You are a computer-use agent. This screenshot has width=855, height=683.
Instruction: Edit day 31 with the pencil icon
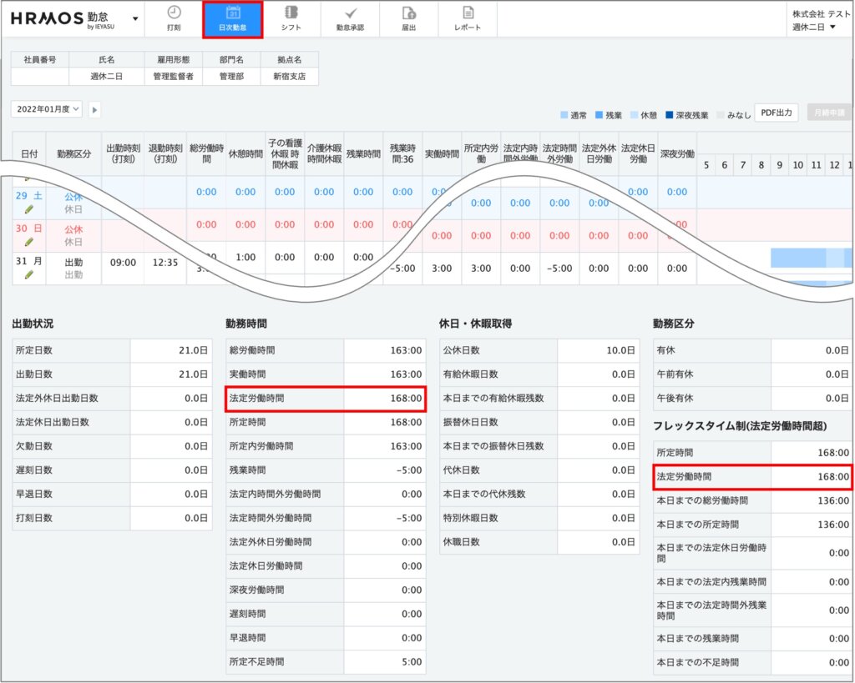point(29,274)
